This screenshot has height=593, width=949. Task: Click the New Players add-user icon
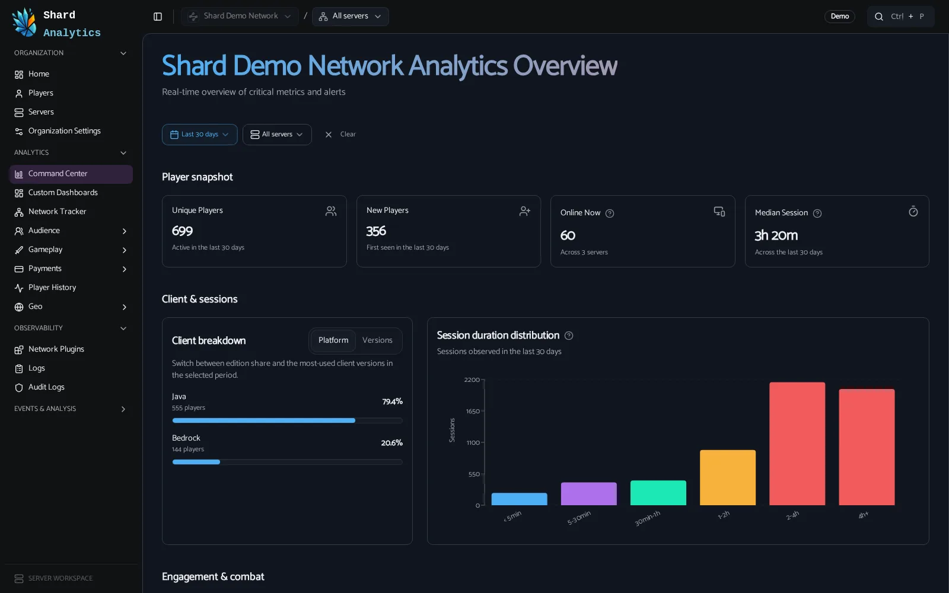click(x=525, y=211)
